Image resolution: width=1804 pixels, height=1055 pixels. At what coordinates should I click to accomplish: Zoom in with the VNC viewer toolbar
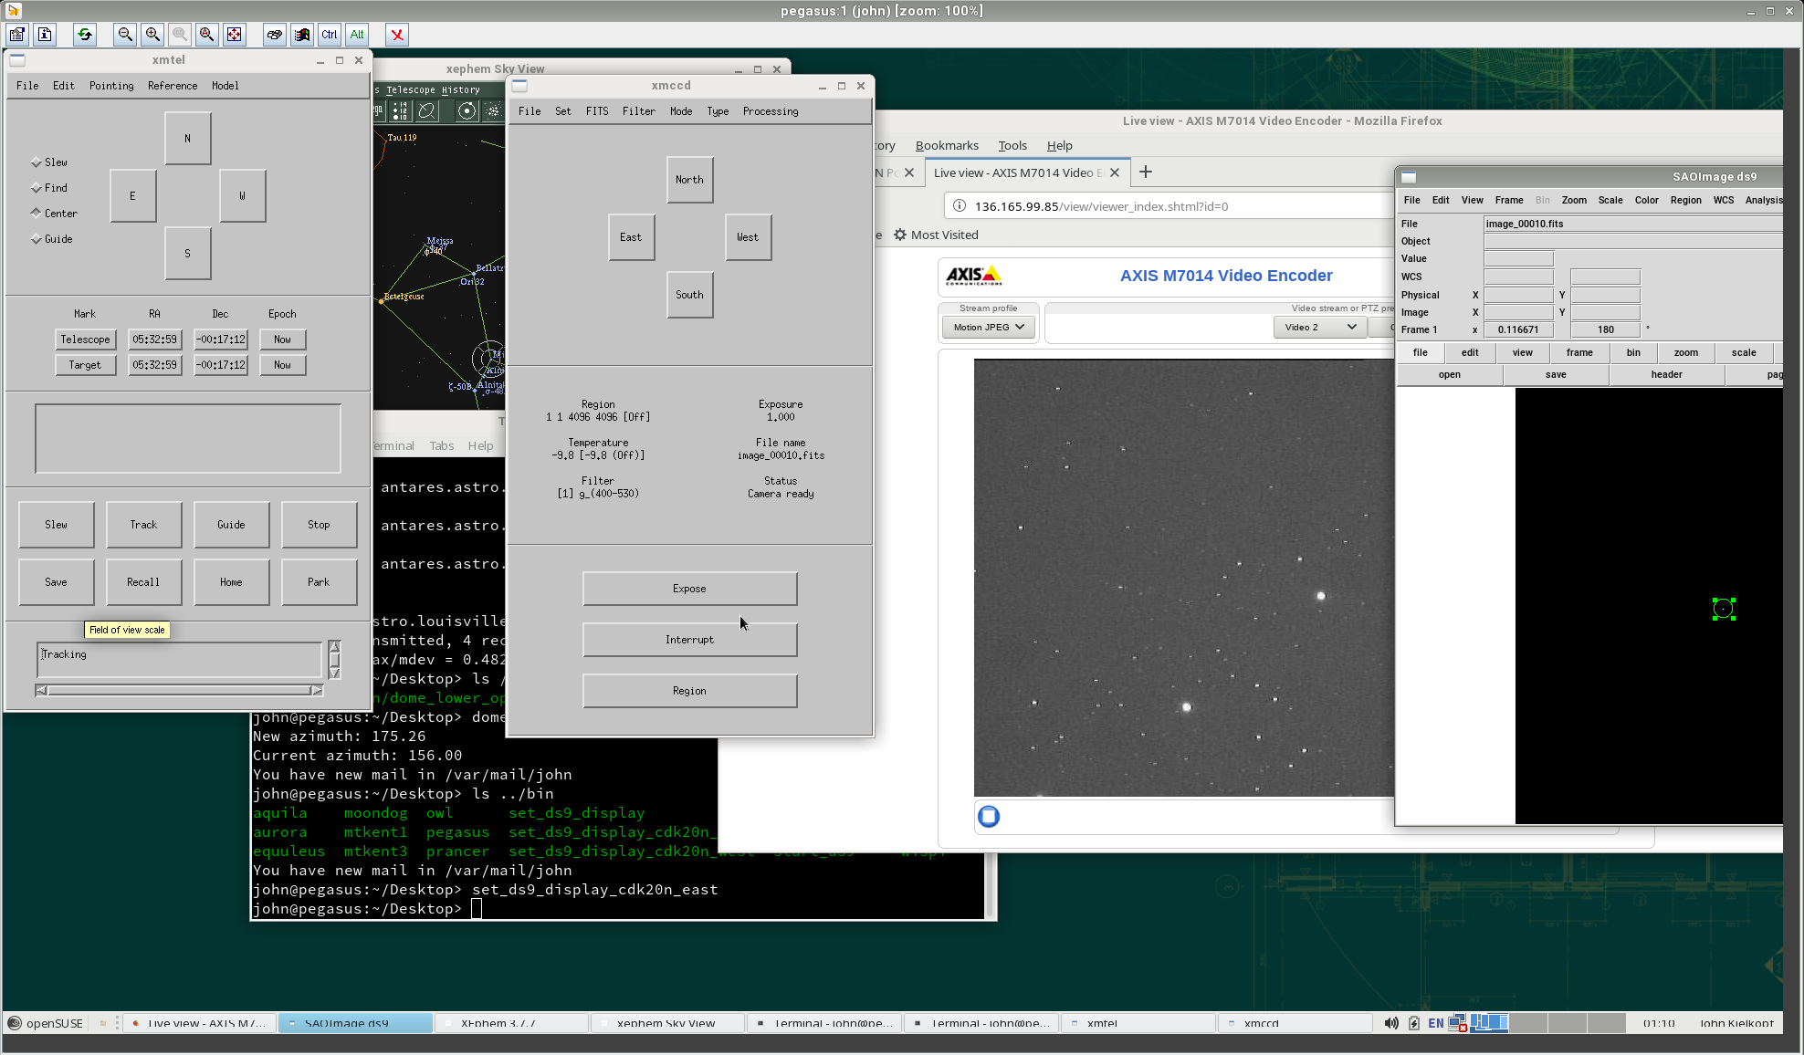pos(152,35)
